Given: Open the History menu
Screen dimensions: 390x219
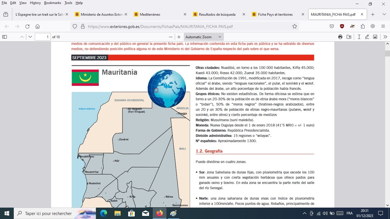Looking at the screenshot, I should pos(35,3).
